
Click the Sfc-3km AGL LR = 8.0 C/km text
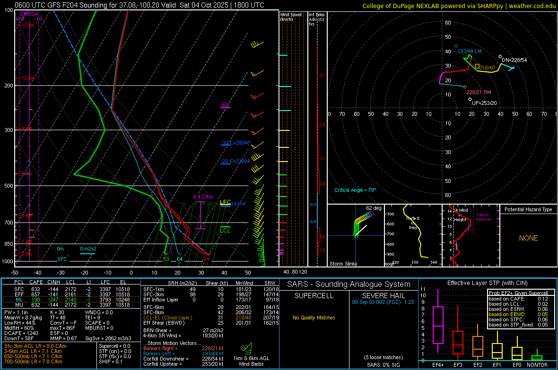35,346
